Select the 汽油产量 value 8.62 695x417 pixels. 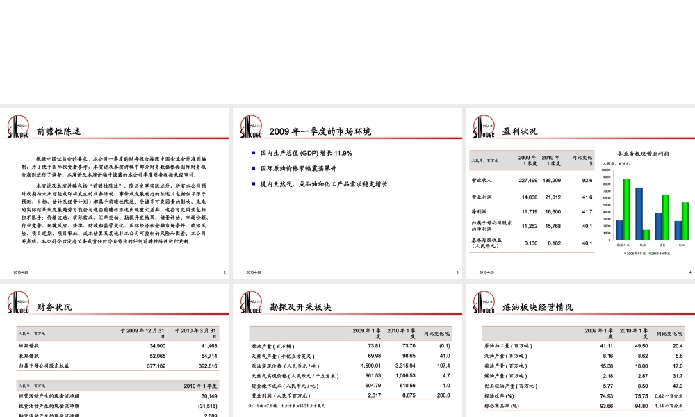(643, 357)
